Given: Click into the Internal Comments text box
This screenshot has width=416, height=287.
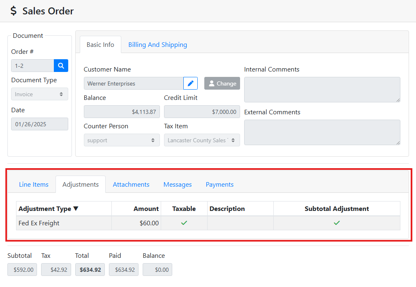Looking at the screenshot, I should point(322,90).
